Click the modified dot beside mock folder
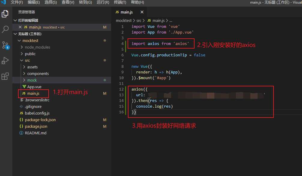302x176 pixels. click(x=105, y=80)
